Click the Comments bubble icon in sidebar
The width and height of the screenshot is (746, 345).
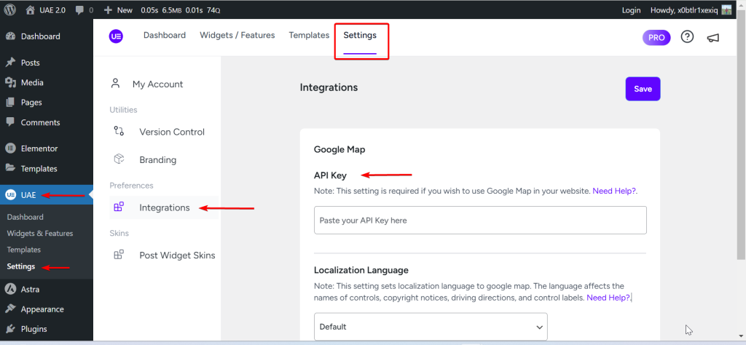(10, 122)
